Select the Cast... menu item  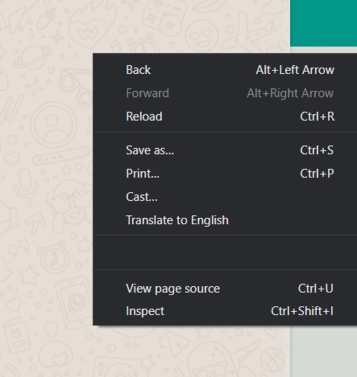pyautogui.click(x=226, y=197)
